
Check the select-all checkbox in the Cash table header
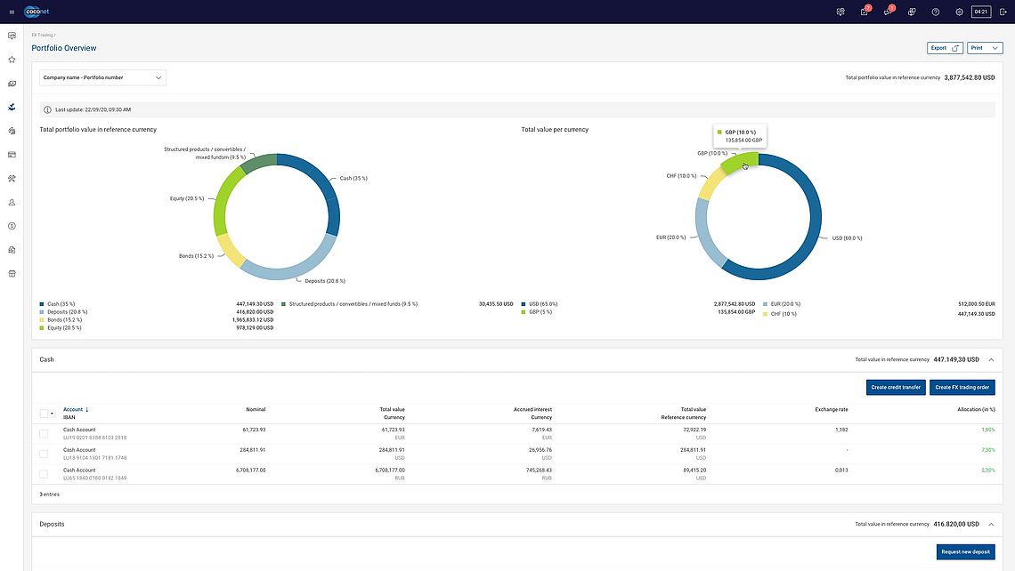43,413
